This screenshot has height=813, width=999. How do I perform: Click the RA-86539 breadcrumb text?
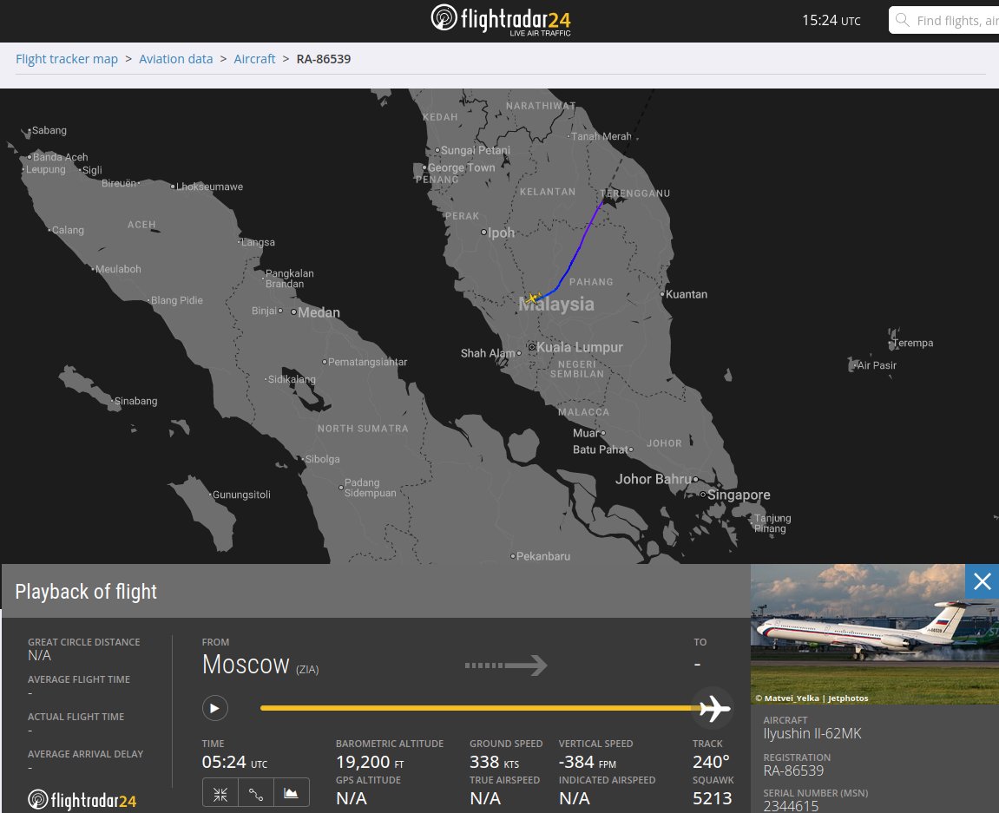(x=324, y=59)
